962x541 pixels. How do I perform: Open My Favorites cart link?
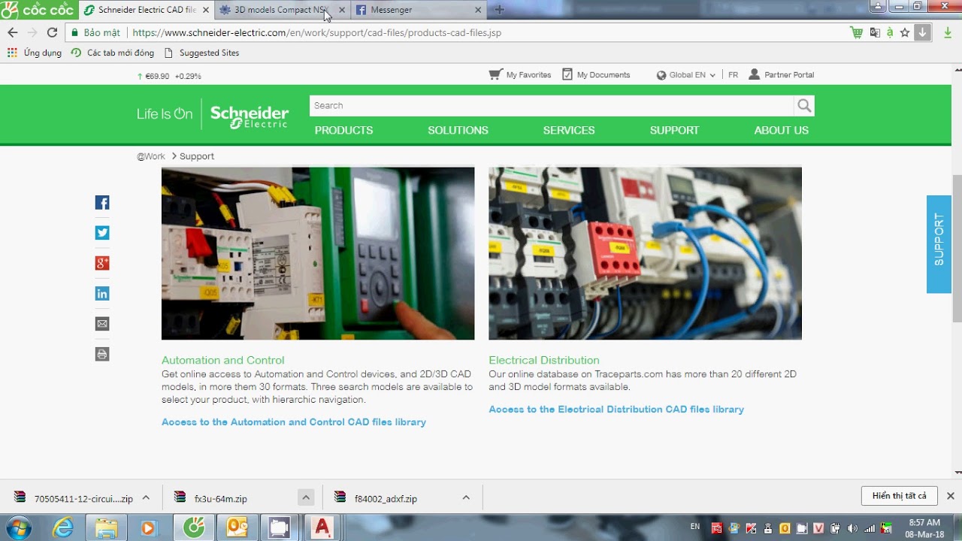tap(520, 74)
